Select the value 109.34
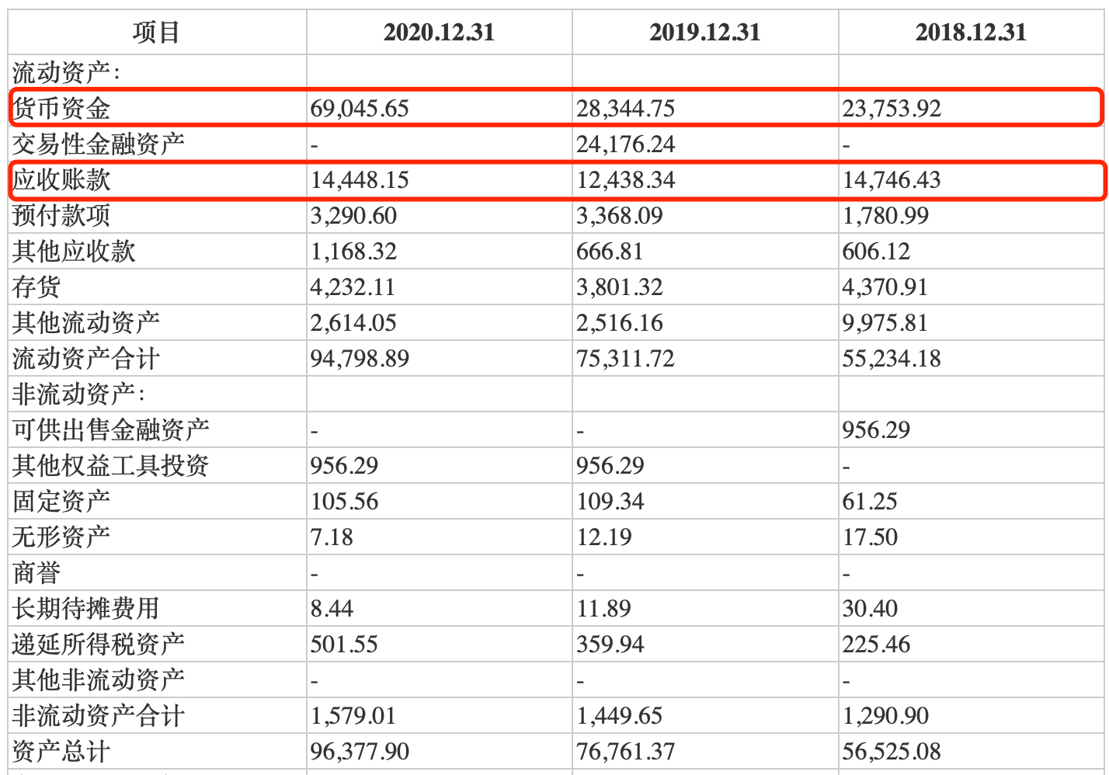Viewport: 1109px width, 775px height. pos(610,501)
